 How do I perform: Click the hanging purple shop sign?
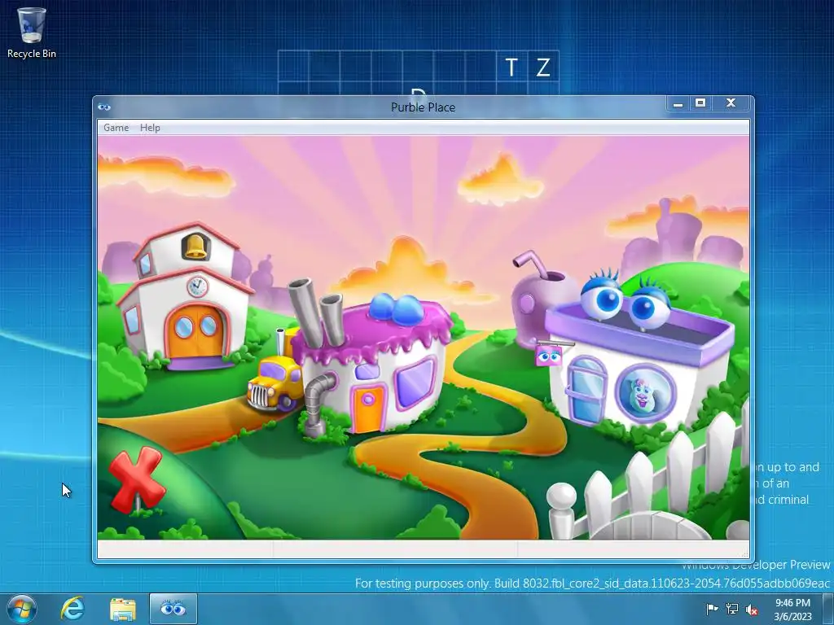(549, 356)
